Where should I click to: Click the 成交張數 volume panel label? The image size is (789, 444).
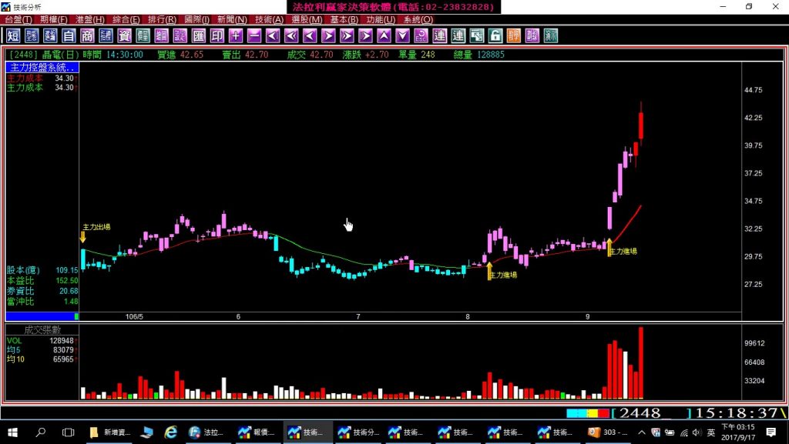click(42, 329)
